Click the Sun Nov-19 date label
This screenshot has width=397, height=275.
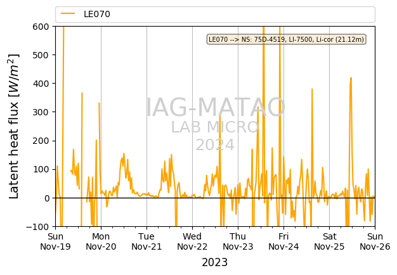click(x=55, y=241)
